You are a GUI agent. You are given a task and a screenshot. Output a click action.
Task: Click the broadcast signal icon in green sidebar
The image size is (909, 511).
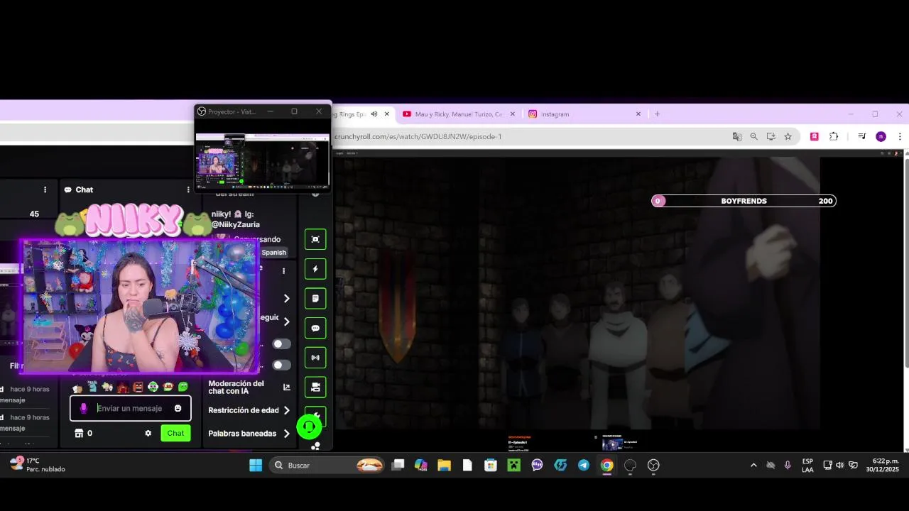pos(315,358)
